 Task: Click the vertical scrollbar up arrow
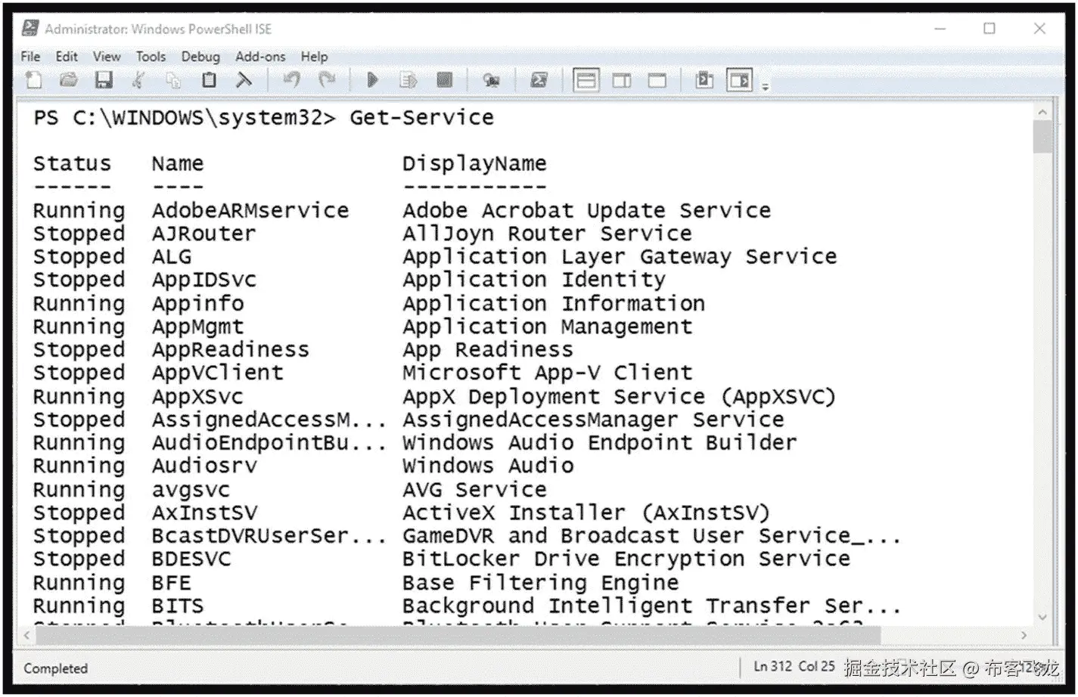pyautogui.click(x=1042, y=112)
